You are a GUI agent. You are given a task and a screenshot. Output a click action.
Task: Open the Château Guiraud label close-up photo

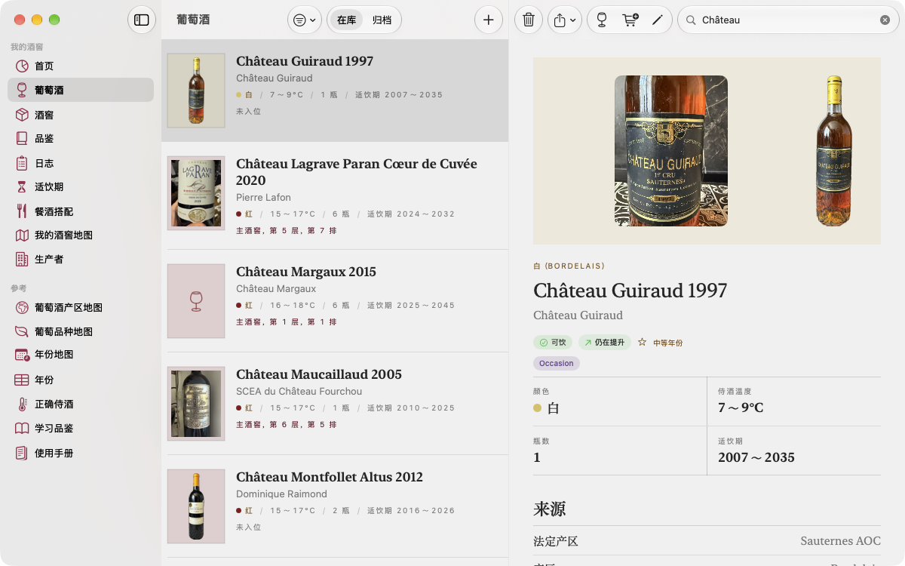point(671,151)
